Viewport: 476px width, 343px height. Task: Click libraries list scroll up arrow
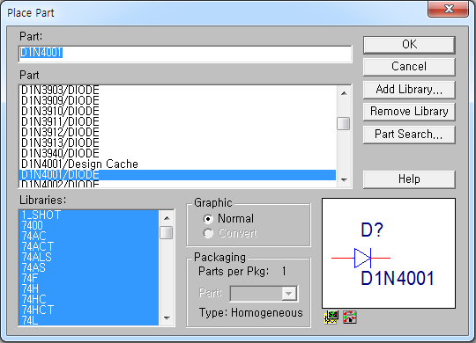[167, 218]
